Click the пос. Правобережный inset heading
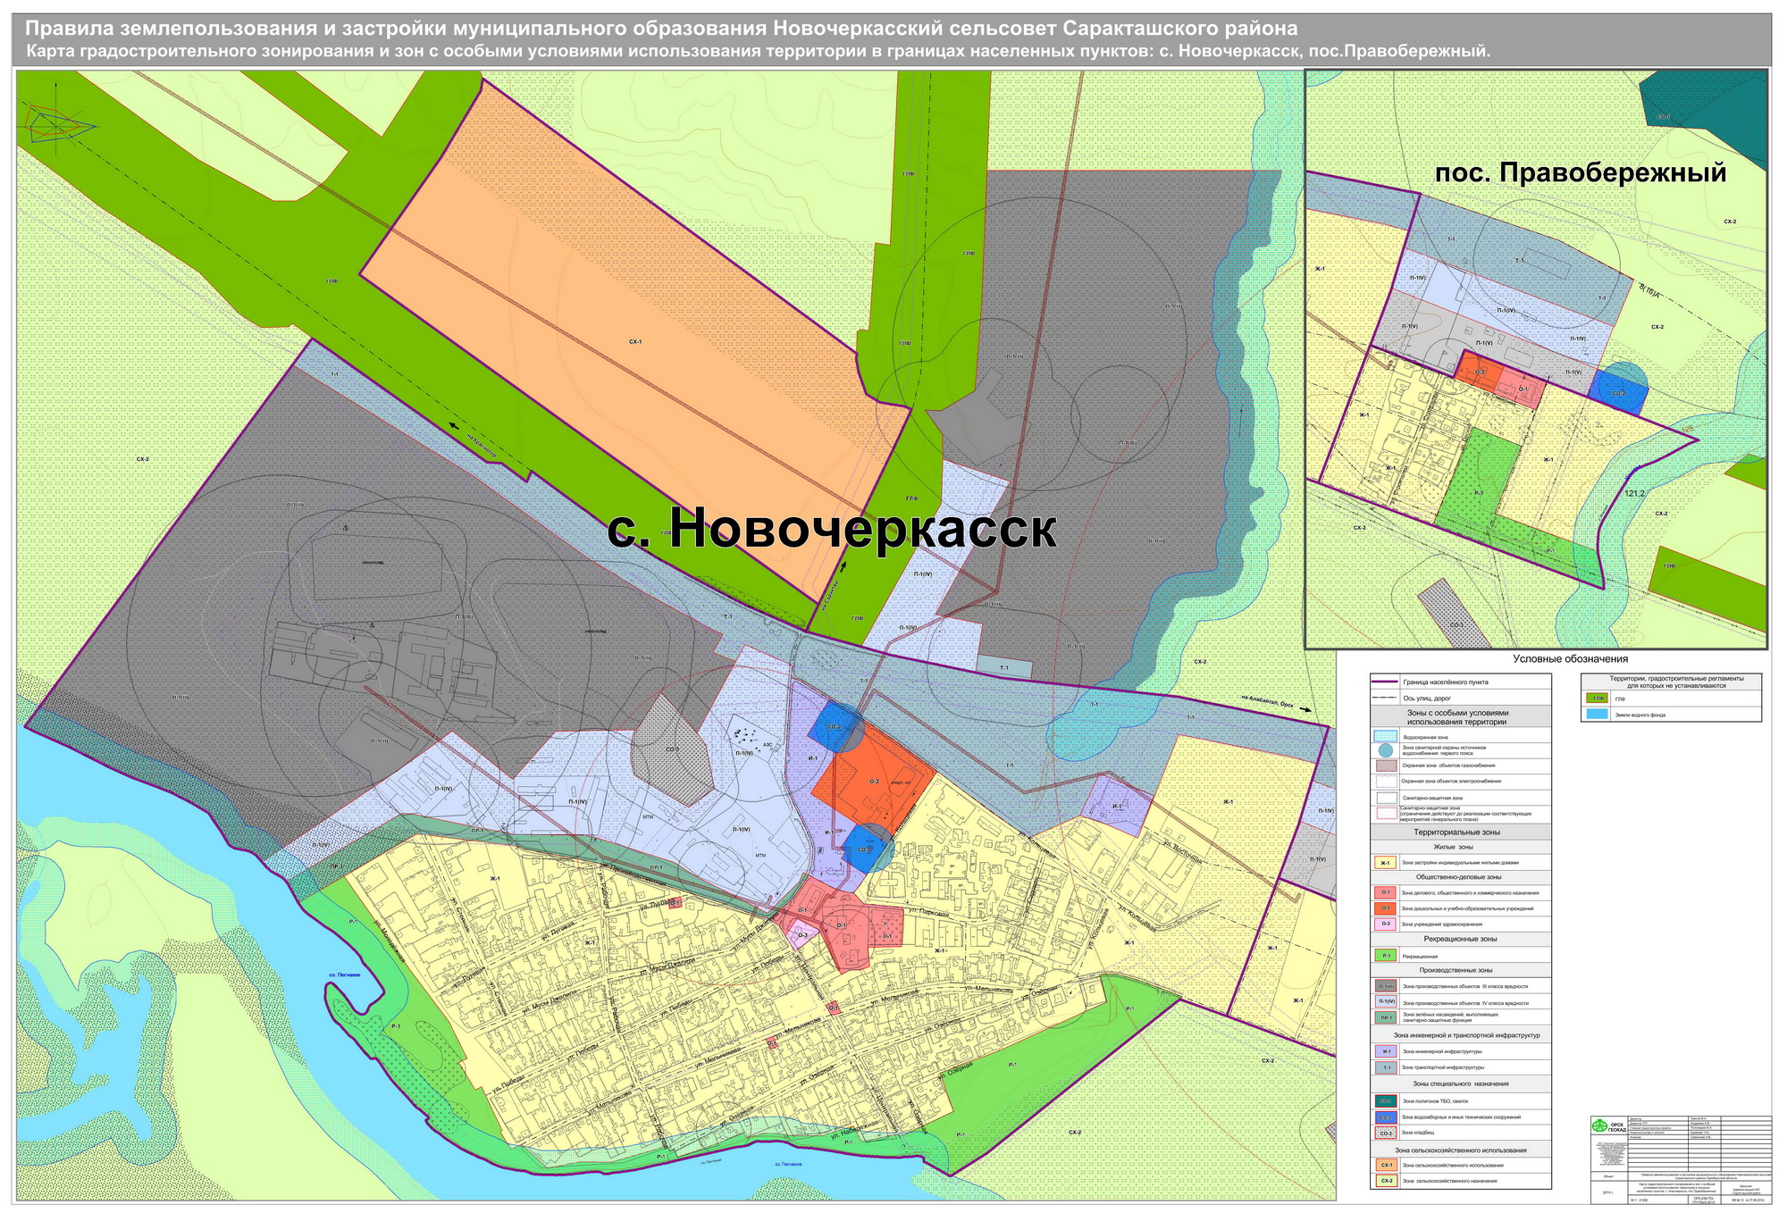 pos(1581,172)
